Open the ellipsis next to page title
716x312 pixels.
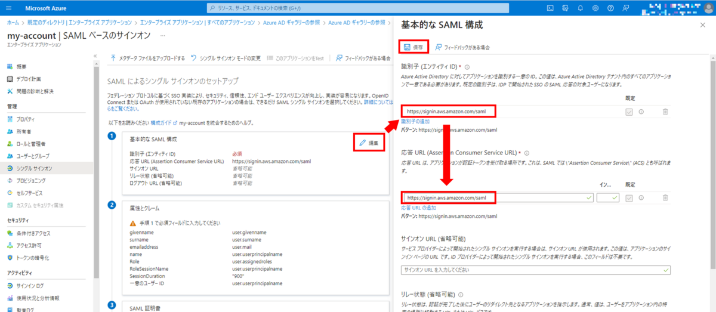coord(162,36)
